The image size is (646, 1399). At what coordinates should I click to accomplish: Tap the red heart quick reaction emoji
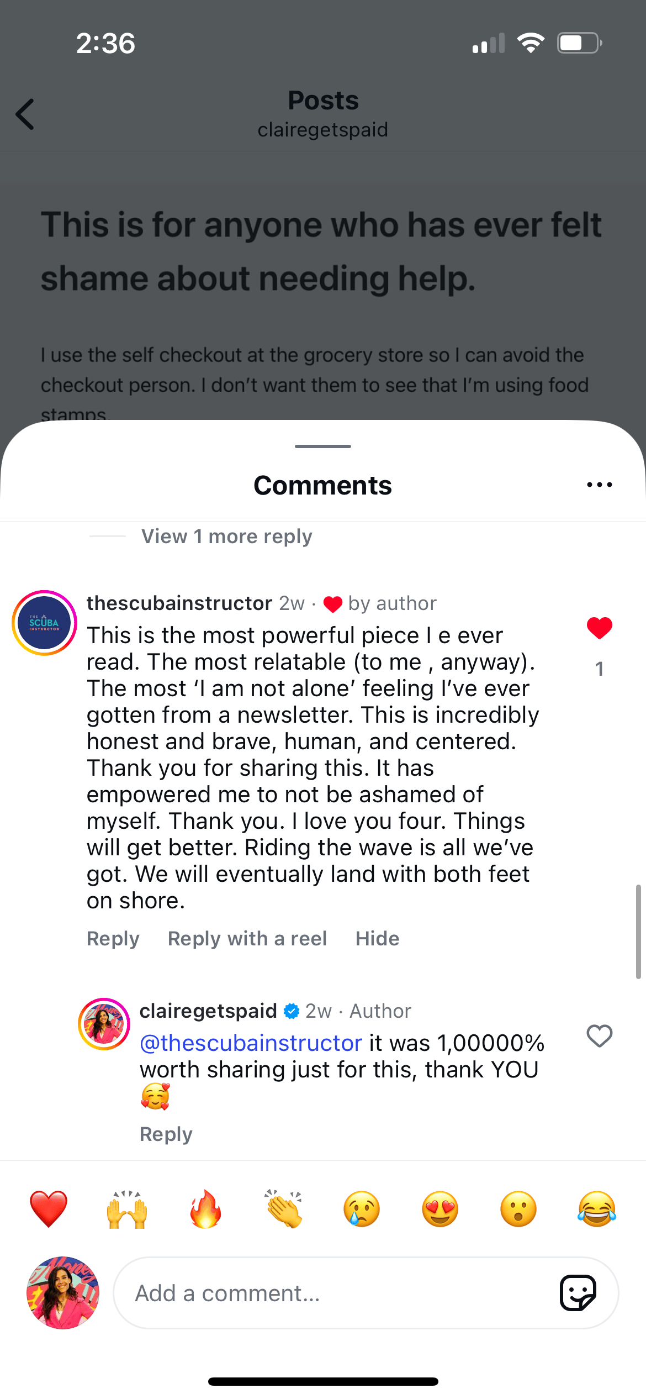pos(49,1209)
